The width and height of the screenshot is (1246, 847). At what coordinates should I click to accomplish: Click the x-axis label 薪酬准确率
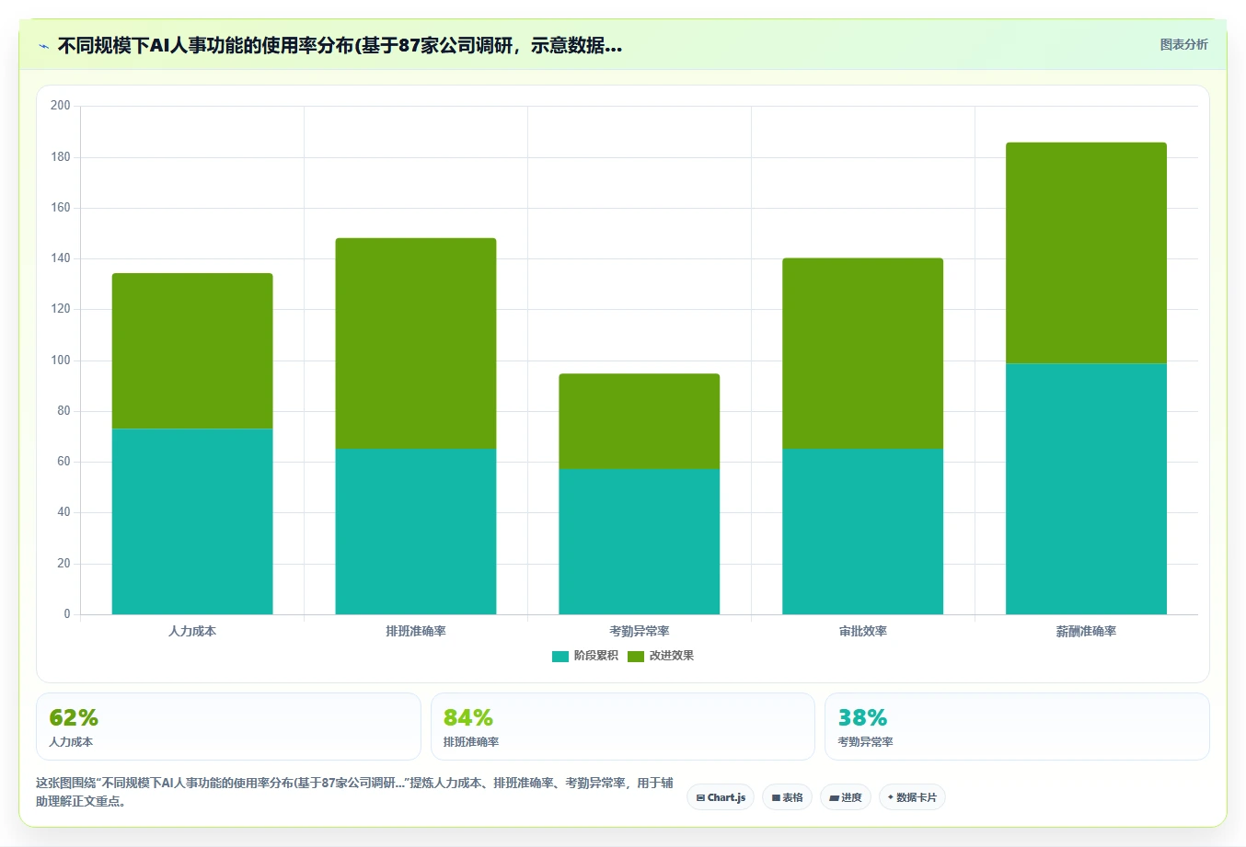(1087, 631)
